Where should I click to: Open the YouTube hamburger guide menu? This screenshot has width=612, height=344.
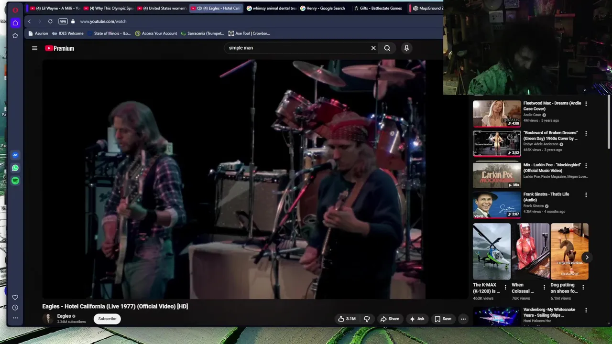tap(34, 48)
